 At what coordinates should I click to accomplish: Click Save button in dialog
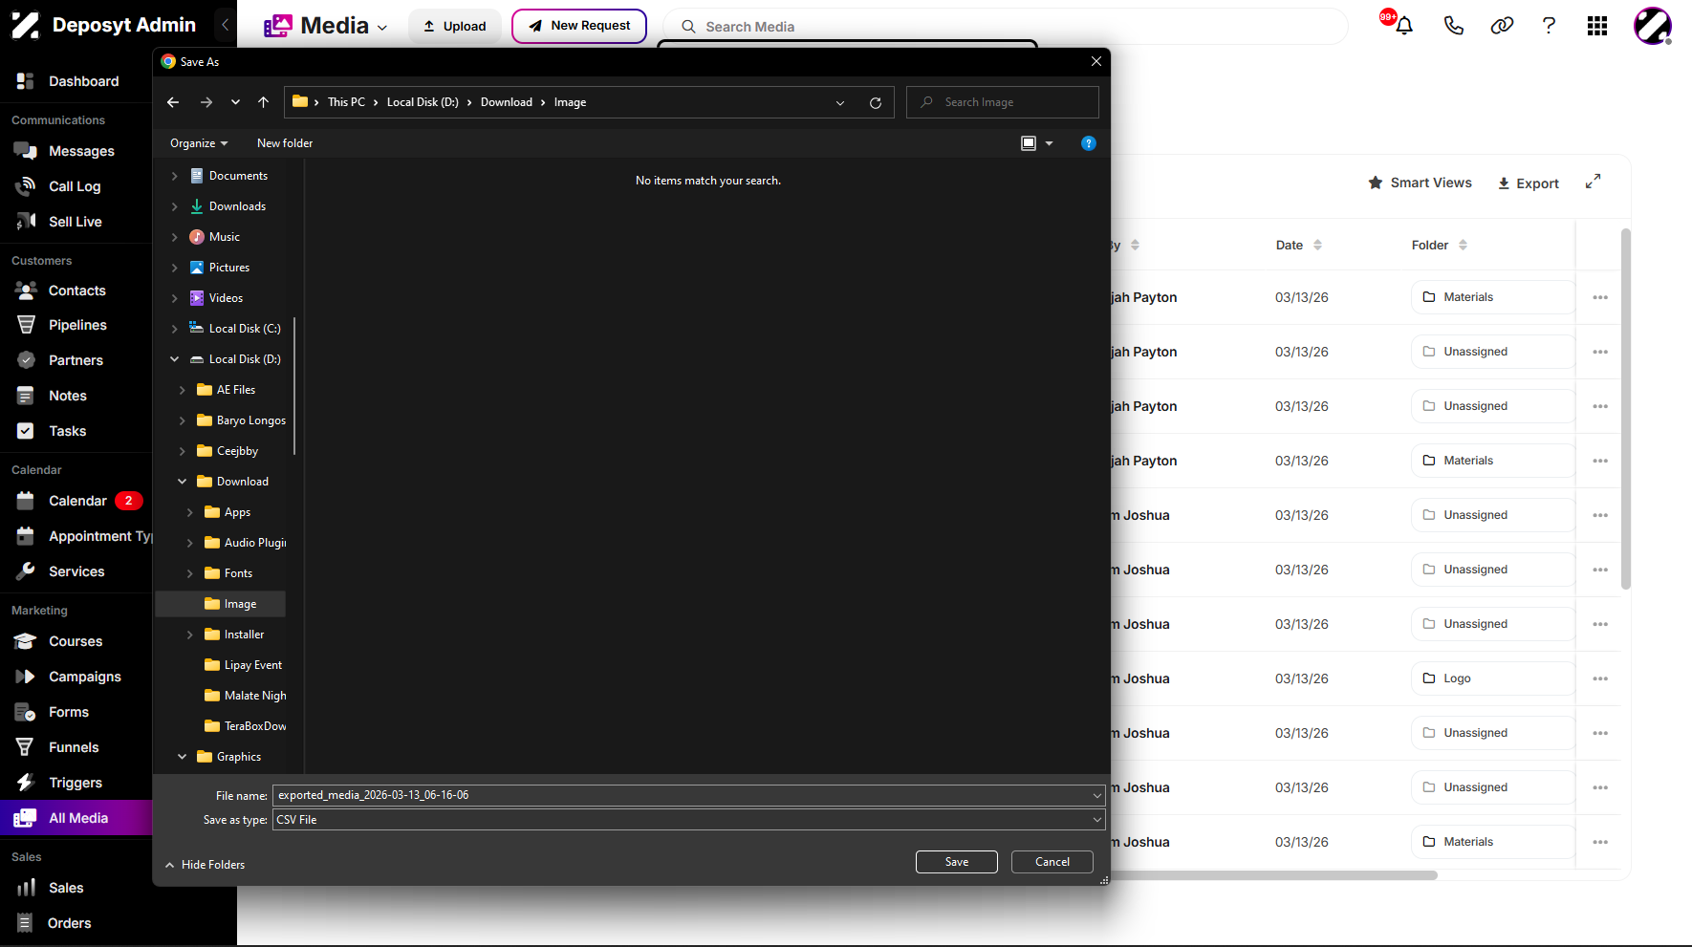(957, 862)
